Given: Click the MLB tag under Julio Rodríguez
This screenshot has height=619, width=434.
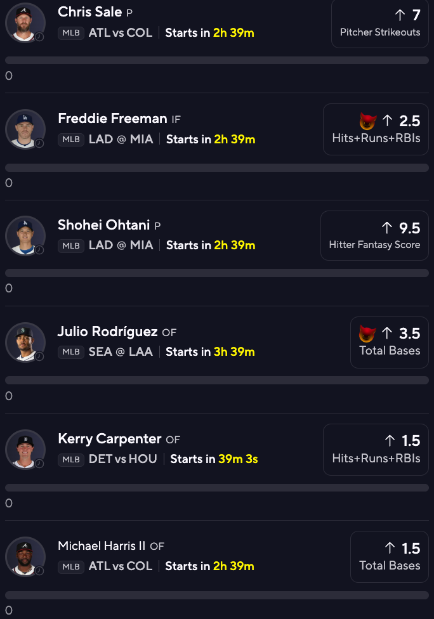Looking at the screenshot, I should [x=71, y=352].
